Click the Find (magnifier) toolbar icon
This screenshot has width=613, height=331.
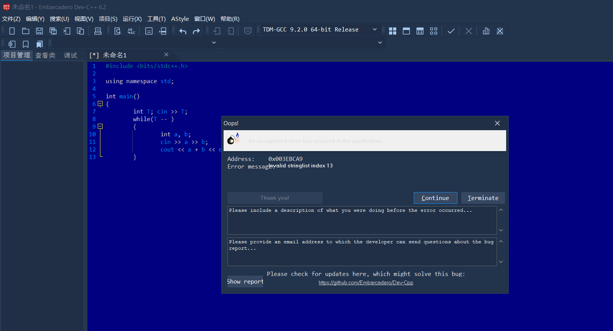tap(118, 31)
